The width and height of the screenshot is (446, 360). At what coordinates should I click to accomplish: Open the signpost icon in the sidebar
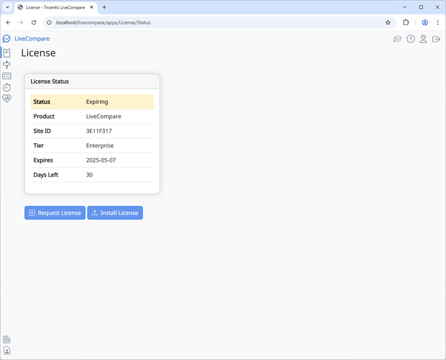(x=7, y=65)
